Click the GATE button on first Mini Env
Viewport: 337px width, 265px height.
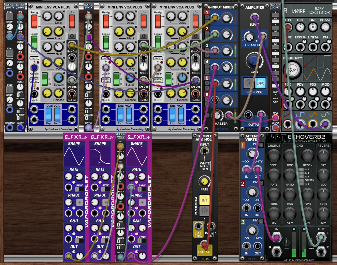pyautogui.click(x=35, y=58)
